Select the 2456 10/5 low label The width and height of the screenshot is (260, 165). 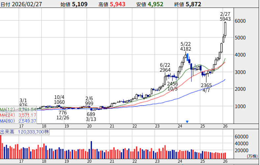[172, 86]
